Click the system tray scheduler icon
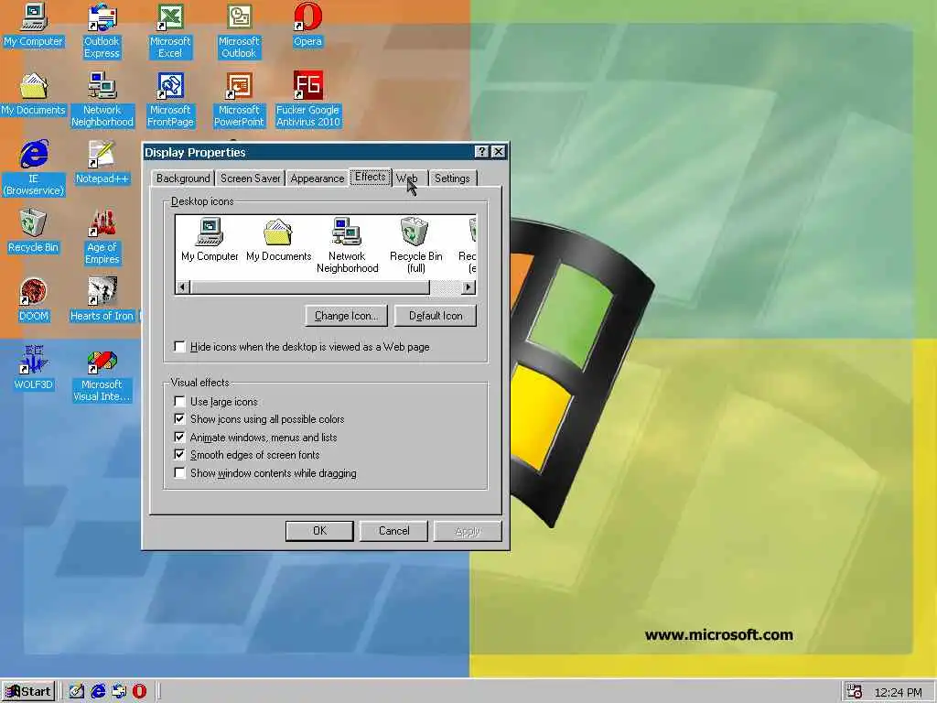The height and width of the screenshot is (703, 937). point(855,692)
